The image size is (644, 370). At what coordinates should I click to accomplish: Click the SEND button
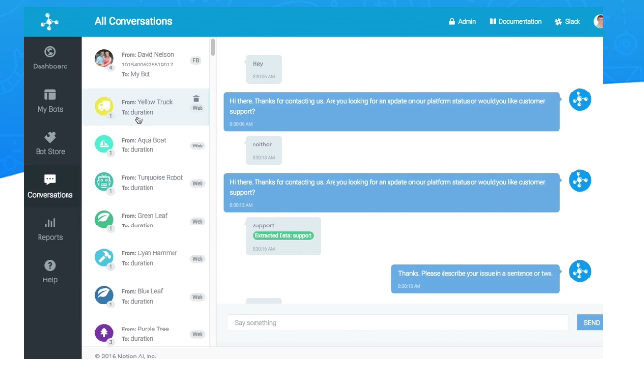coord(590,323)
